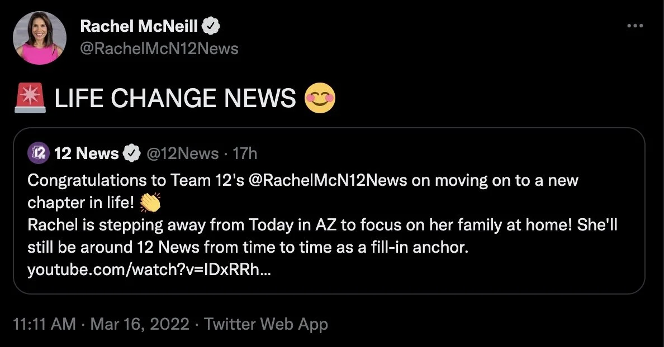Click the 11:11 AM timestamp

click(45, 324)
